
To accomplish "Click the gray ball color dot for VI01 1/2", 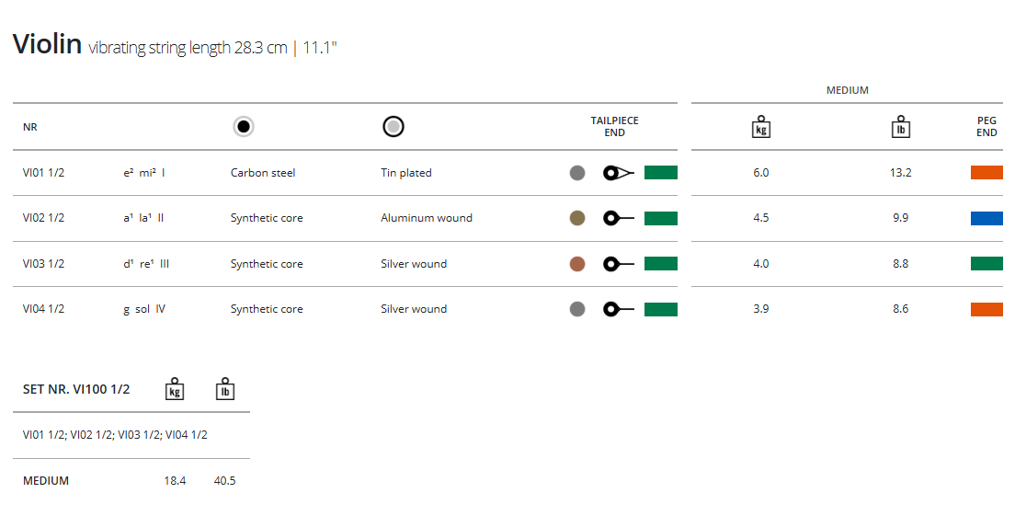I will [x=577, y=173].
